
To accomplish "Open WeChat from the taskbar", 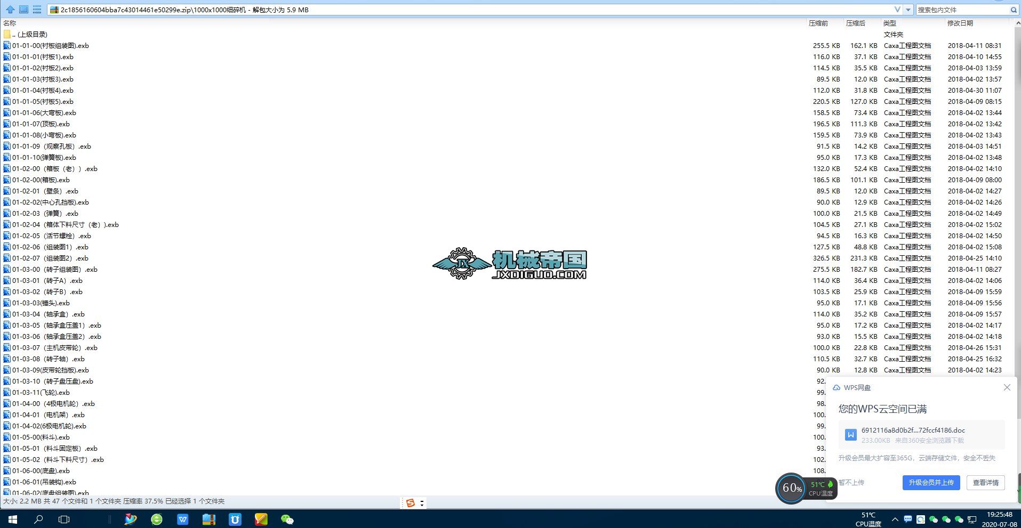I will click(287, 519).
